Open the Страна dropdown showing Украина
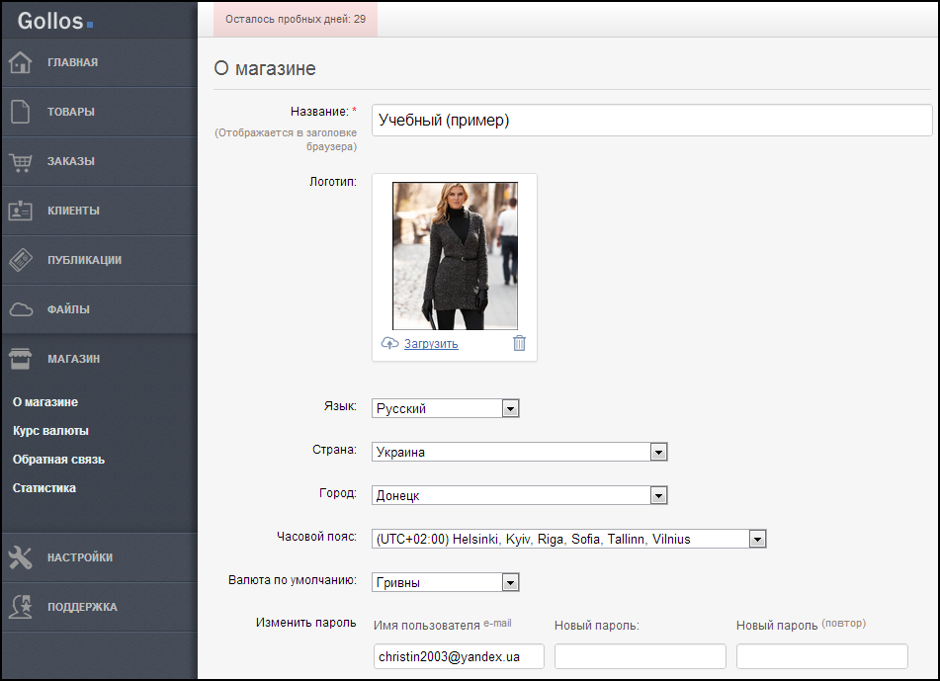 pyautogui.click(x=520, y=452)
